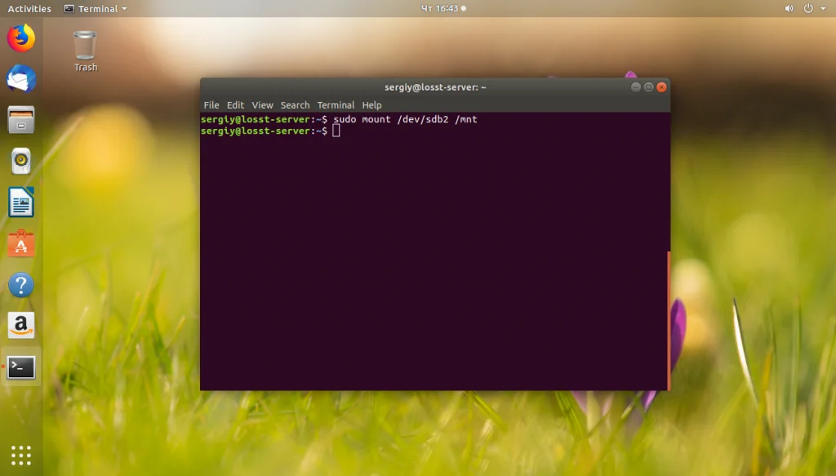Launch Firefox from the dock
Image resolution: width=836 pixels, height=476 pixels.
[20, 38]
